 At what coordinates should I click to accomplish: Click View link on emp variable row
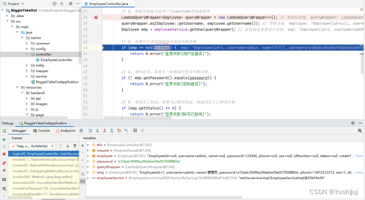(359, 172)
